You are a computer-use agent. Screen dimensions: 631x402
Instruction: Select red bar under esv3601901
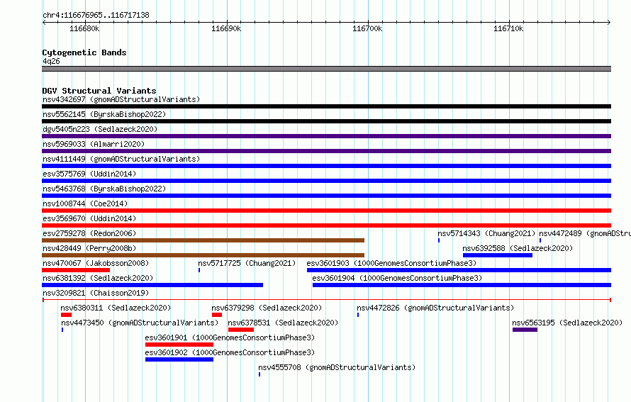(x=179, y=345)
